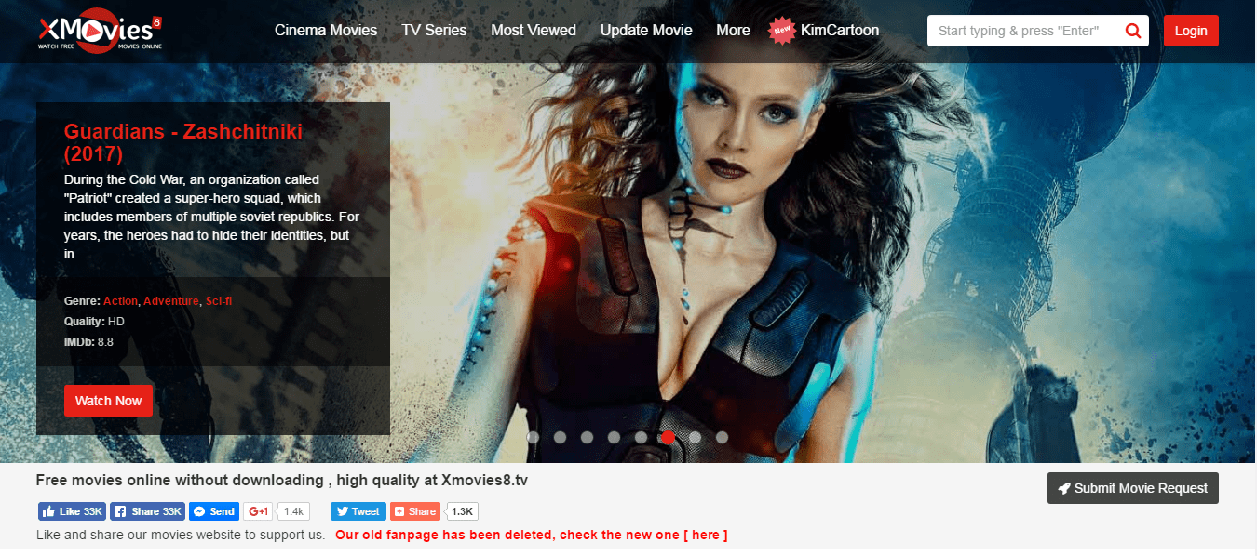The width and height of the screenshot is (1257, 556).
Task: Click the search magnifier icon
Action: click(x=1133, y=31)
